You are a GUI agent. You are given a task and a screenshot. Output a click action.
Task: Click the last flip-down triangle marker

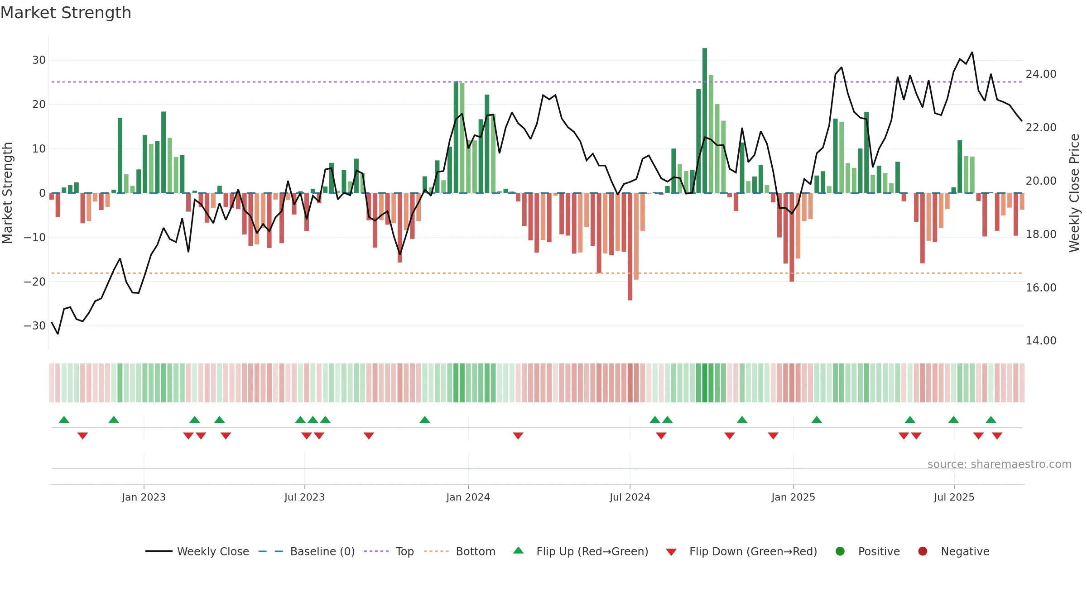[x=997, y=435]
